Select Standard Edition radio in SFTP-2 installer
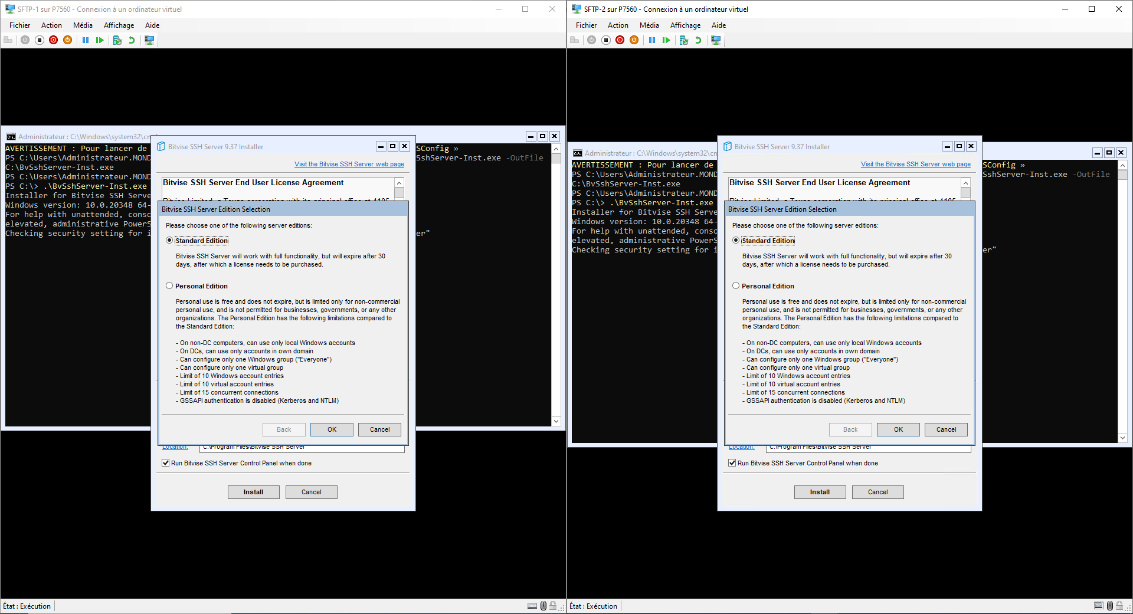1133x614 pixels. click(736, 241)
